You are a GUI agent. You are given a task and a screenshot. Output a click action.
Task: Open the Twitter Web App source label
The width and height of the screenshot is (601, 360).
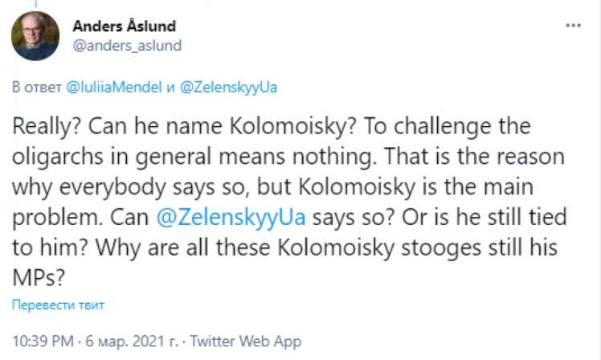pyautogui.click(x=246, y=341)
